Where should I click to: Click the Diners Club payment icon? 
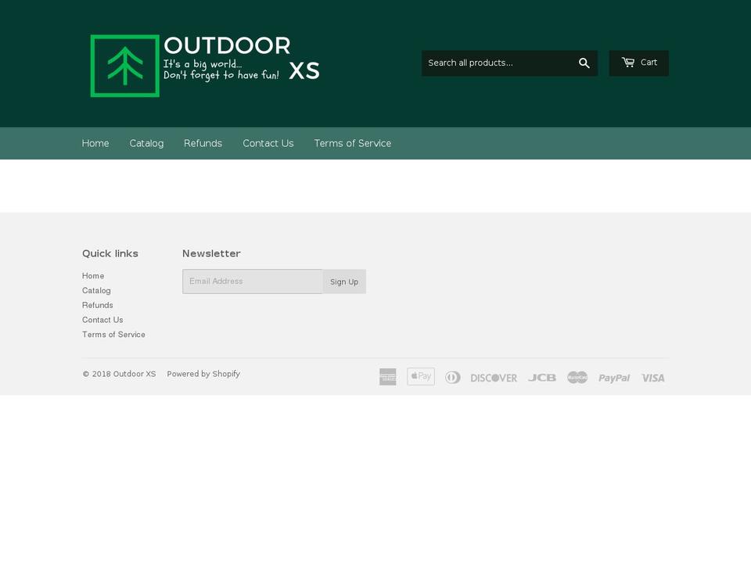coord(453,377)
